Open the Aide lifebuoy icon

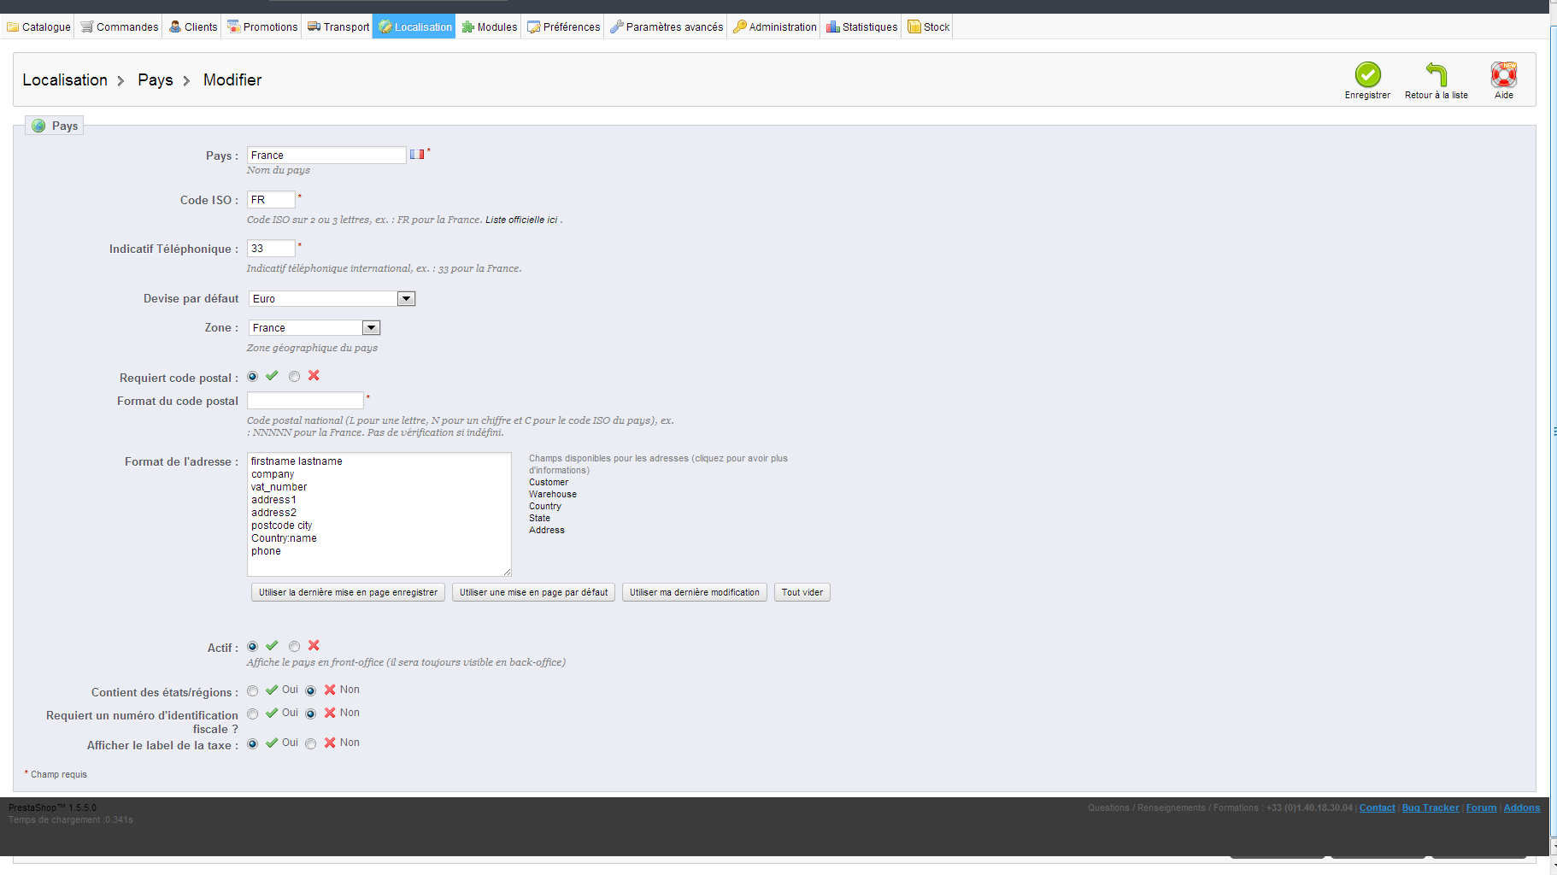1504,74
